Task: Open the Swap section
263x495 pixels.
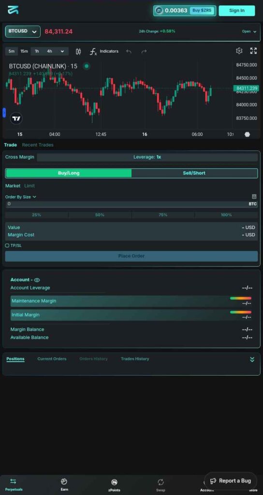Action: click(x=161, y=484)
